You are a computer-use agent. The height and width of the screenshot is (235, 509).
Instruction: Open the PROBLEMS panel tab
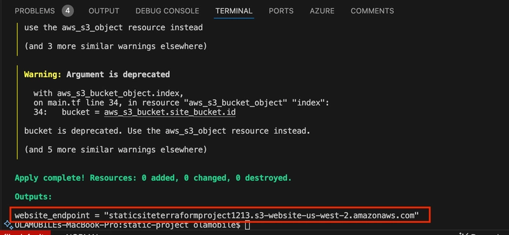[x=35, y=11]
